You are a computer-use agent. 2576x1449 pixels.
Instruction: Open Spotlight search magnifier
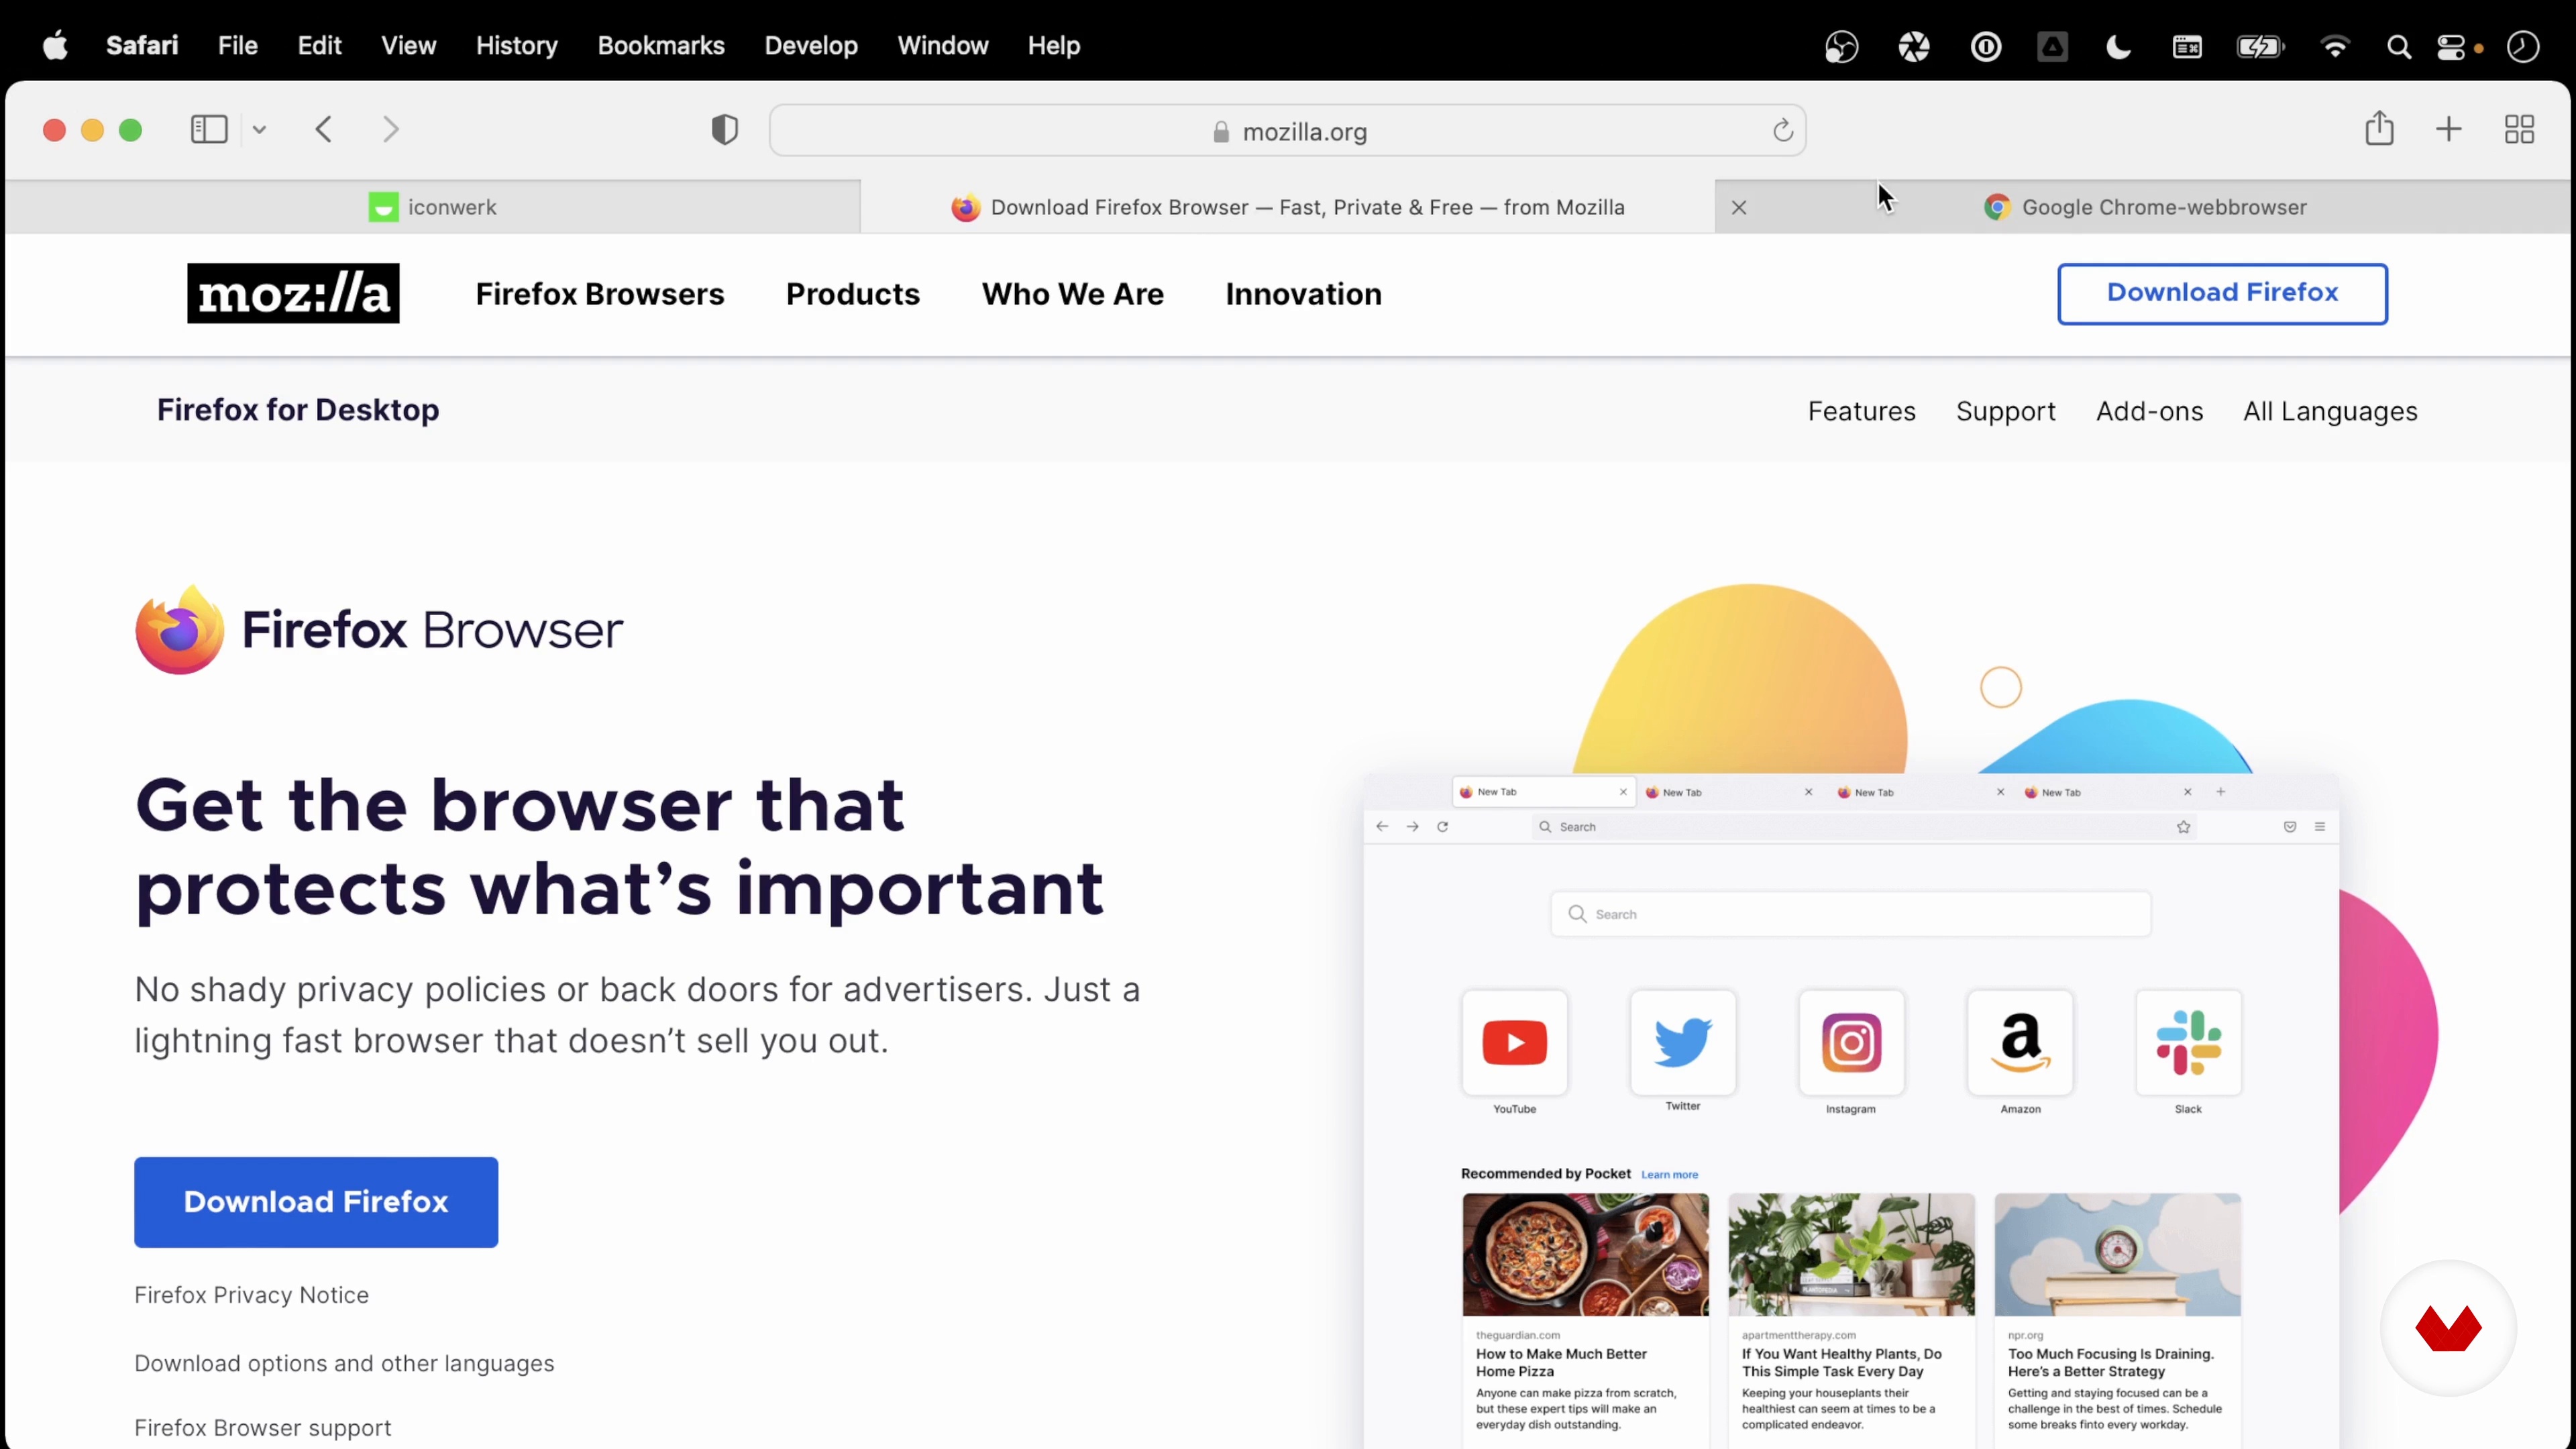pyautogui.click(x=2398, y=46)
